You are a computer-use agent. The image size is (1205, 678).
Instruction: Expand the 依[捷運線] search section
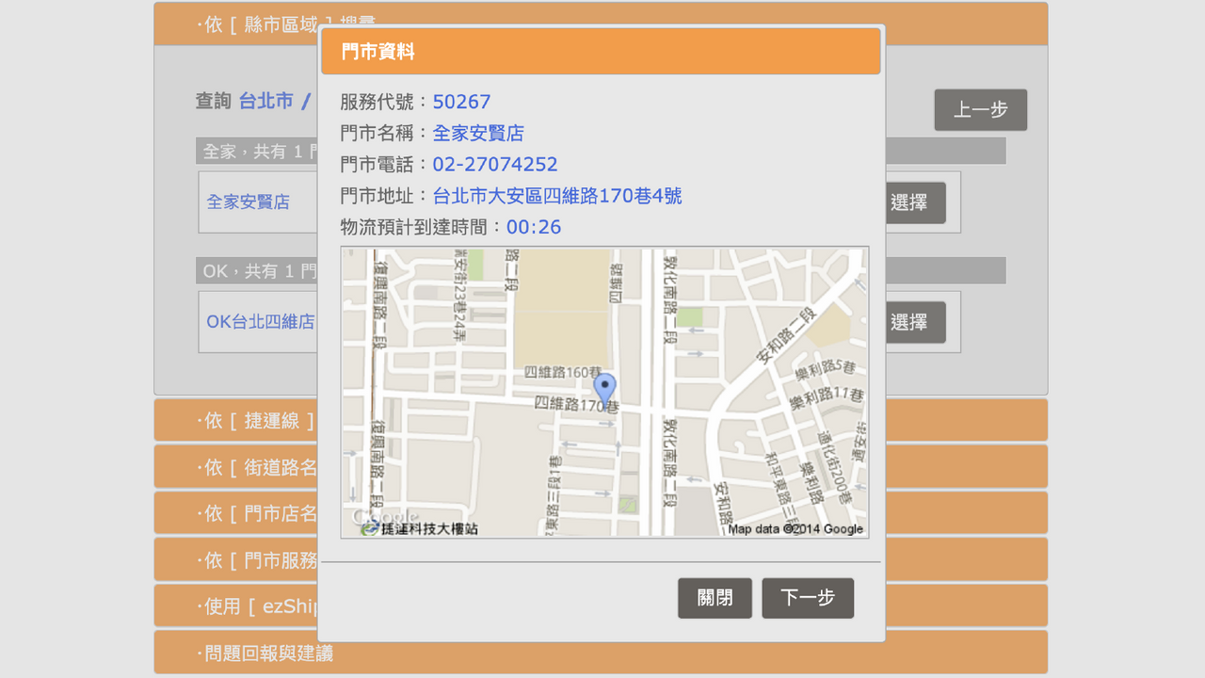(x=235, y=420)
